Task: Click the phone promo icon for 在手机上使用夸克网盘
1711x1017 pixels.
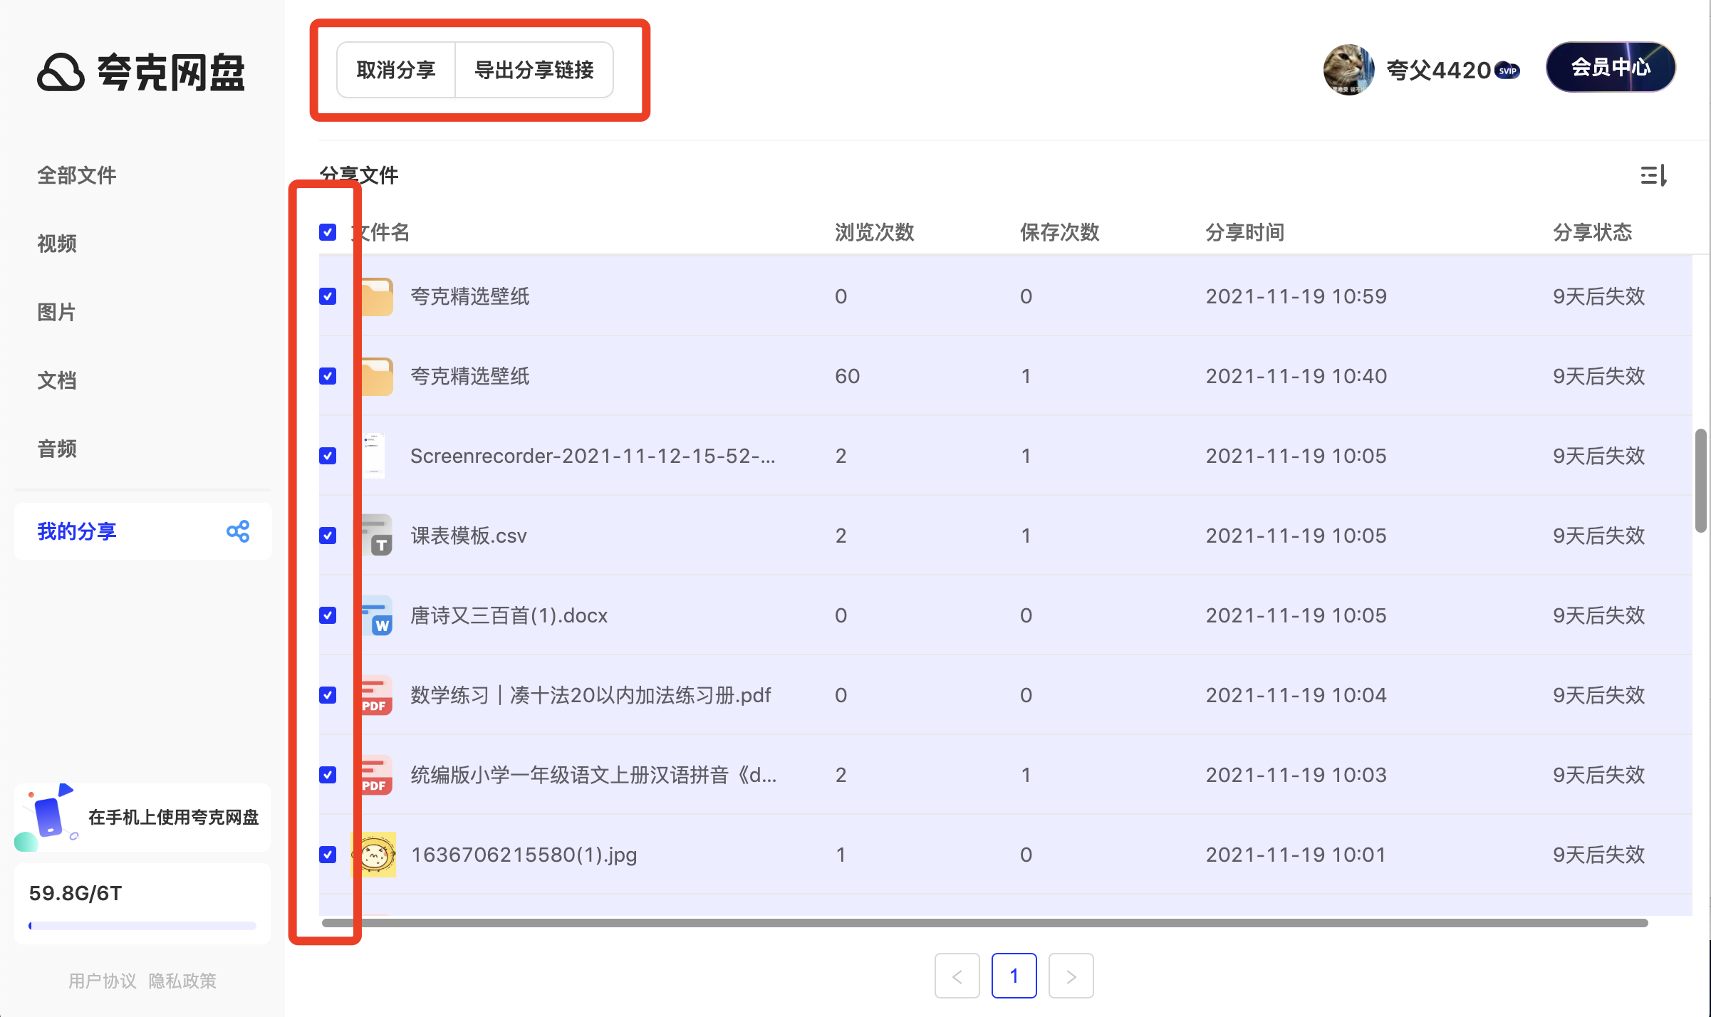Action: point(48,816)
